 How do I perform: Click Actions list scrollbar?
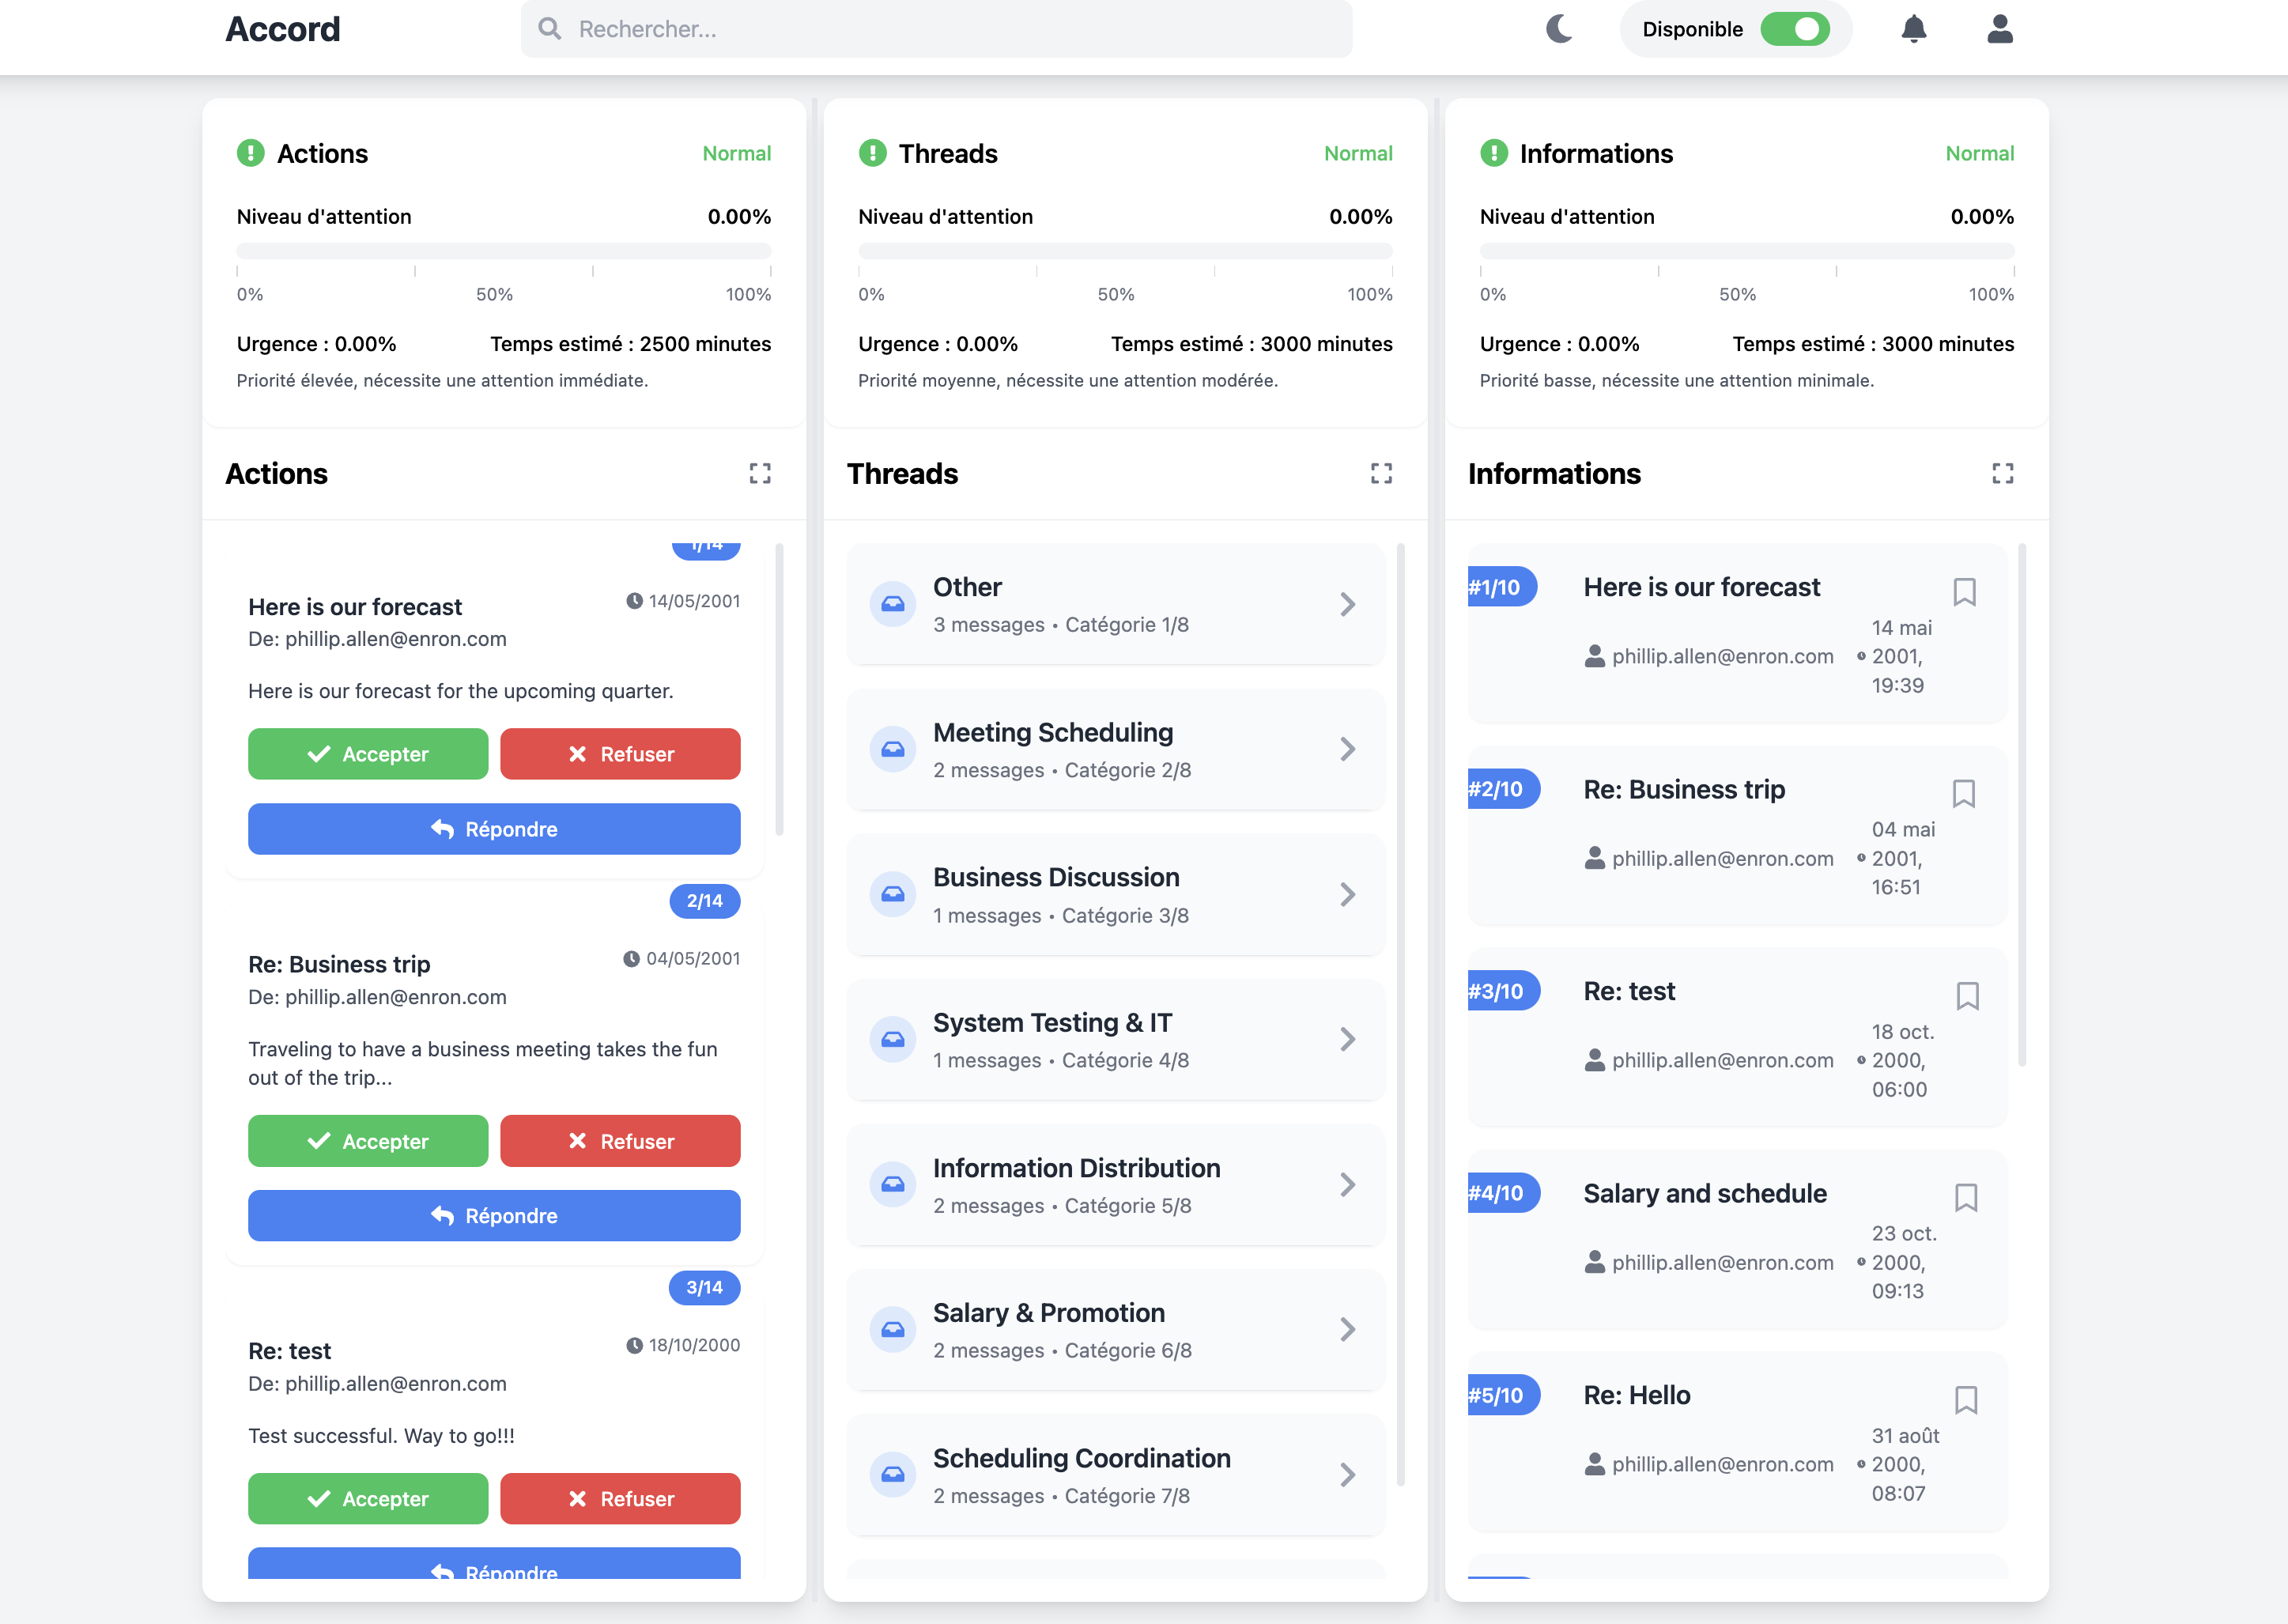pos(779,690)
